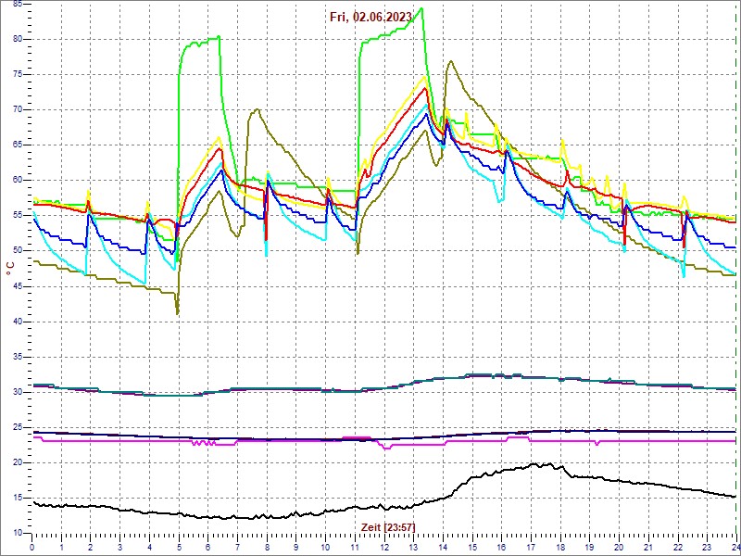Screen dimensions: 741x556
Task: Select the 30 value on temperature axis
Action: tap(17, 392)
